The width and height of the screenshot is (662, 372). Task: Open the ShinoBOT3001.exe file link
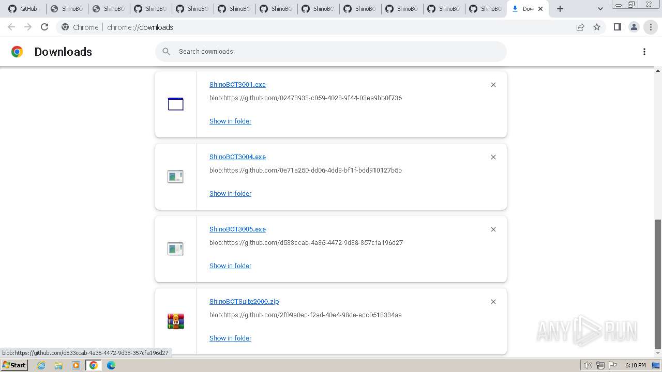(x=237, y=85)
